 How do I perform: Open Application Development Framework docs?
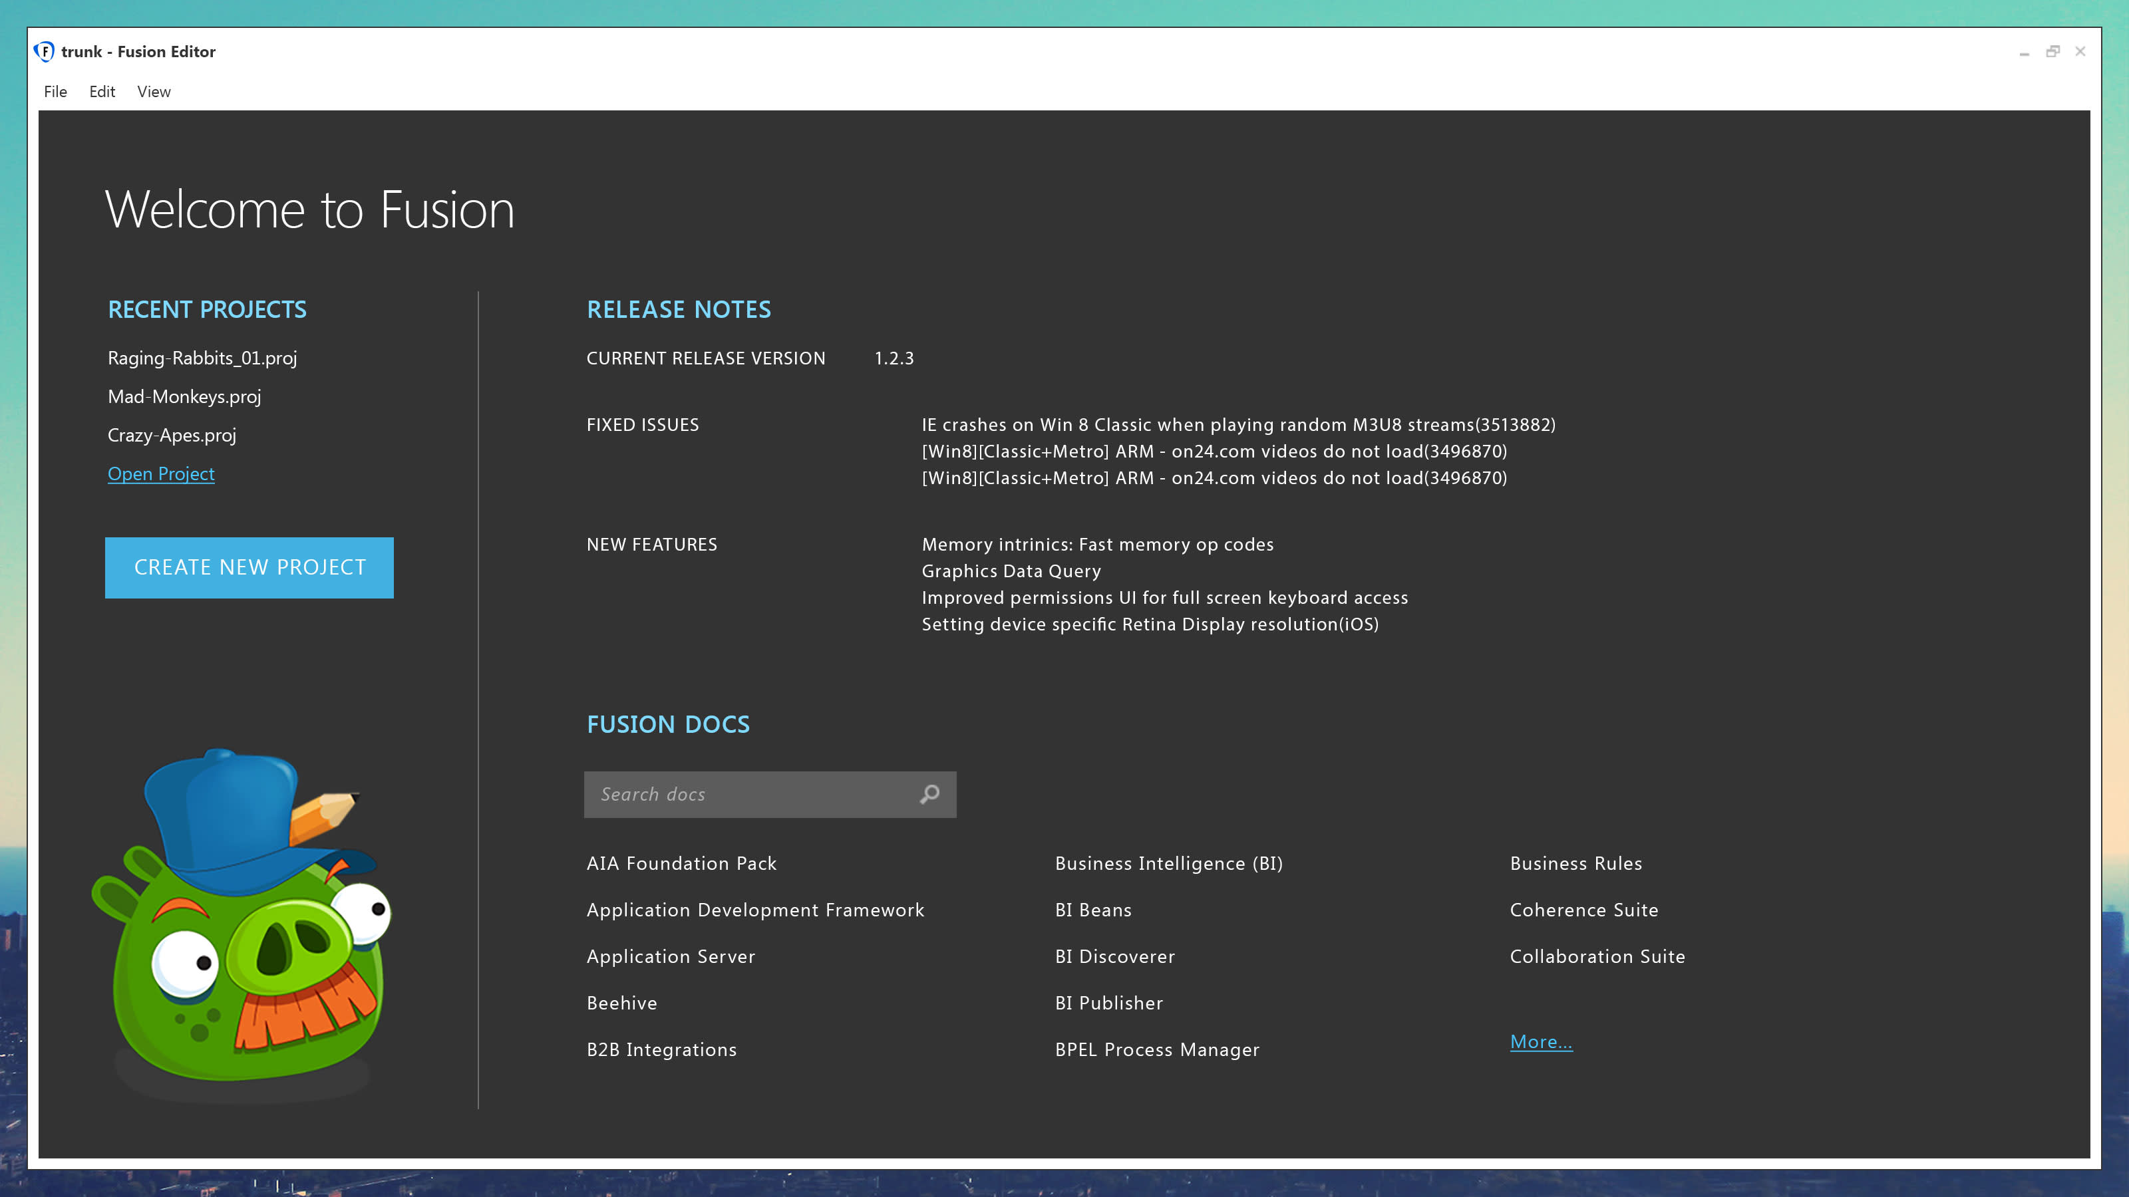pyautogui.click(x=755, y=910)
